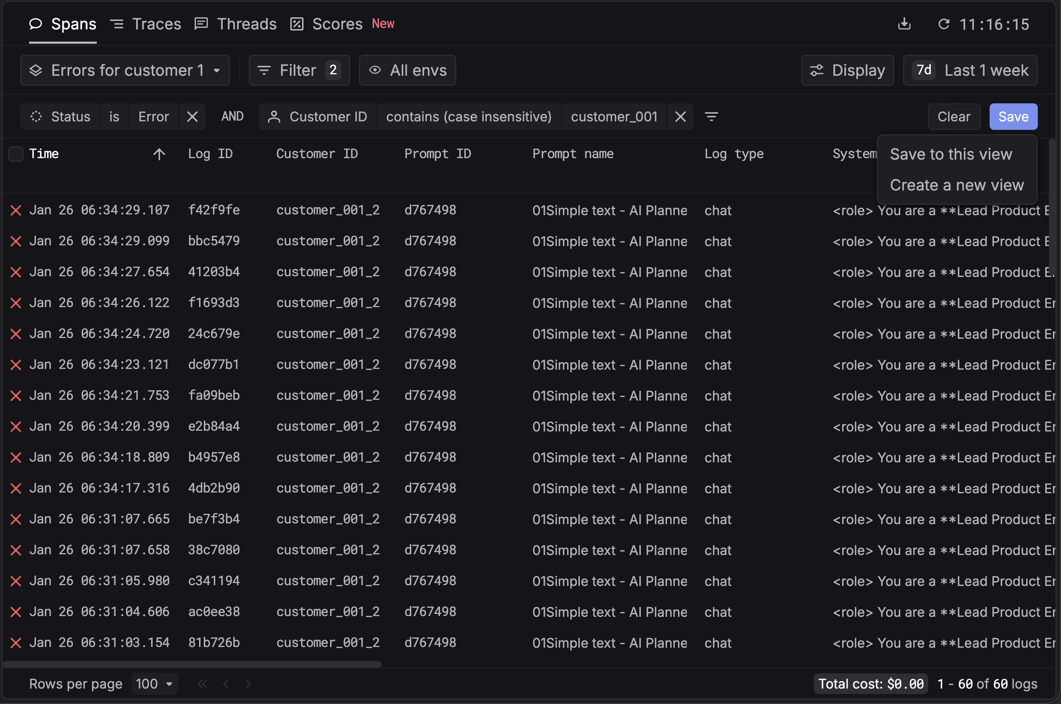Choose Save to this view option
The width and height of the screenshot is (1061, 704).
(x=951, y=154)
